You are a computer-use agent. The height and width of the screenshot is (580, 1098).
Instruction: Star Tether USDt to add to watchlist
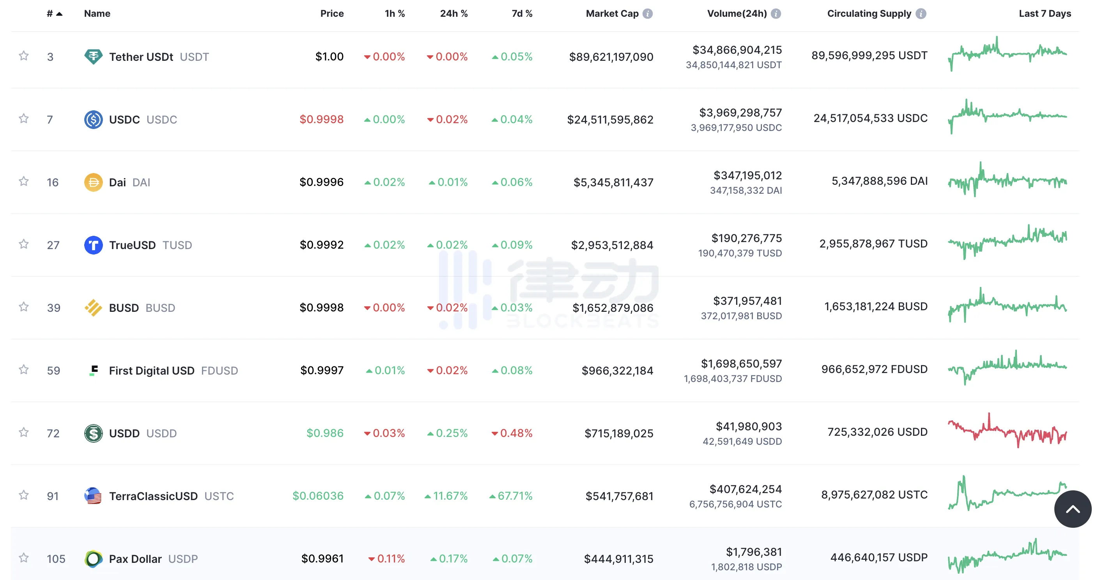(x=24, y=56)
